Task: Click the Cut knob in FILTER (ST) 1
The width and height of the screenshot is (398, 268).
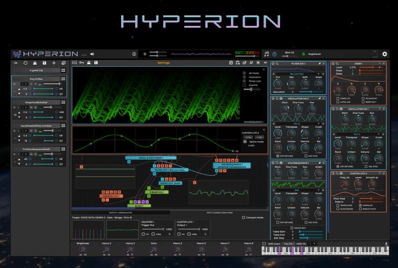Action: [278, 83]
